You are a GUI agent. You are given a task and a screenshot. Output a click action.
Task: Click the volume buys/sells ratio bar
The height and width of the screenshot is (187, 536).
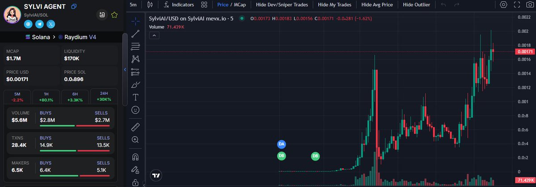(75, 126)
